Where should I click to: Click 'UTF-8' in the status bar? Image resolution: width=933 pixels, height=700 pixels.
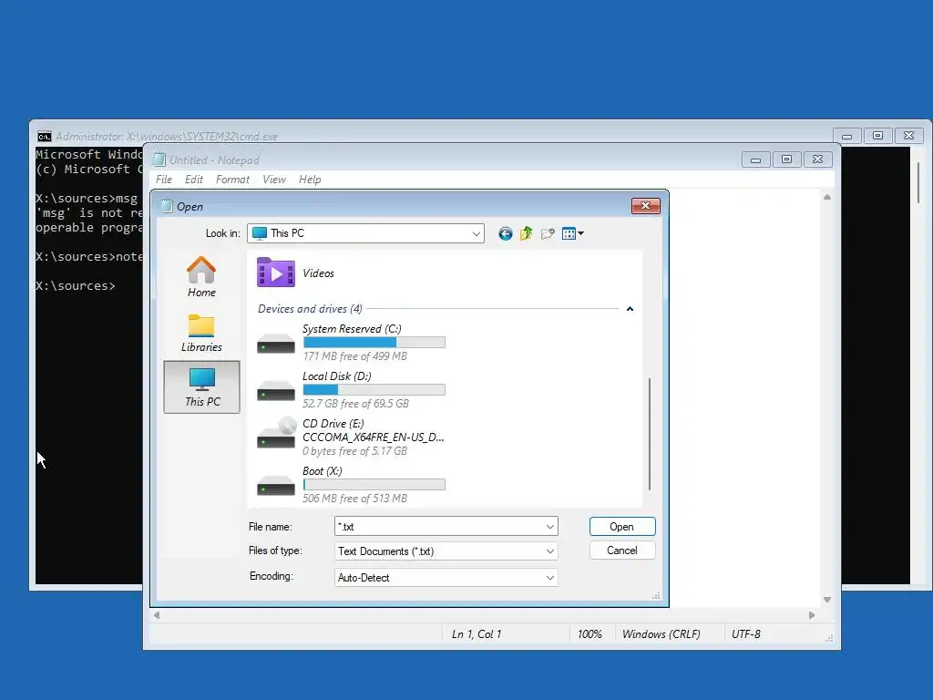click(746, 634)
